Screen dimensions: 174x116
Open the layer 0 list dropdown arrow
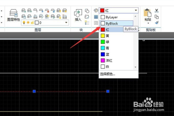pos(66,23)
